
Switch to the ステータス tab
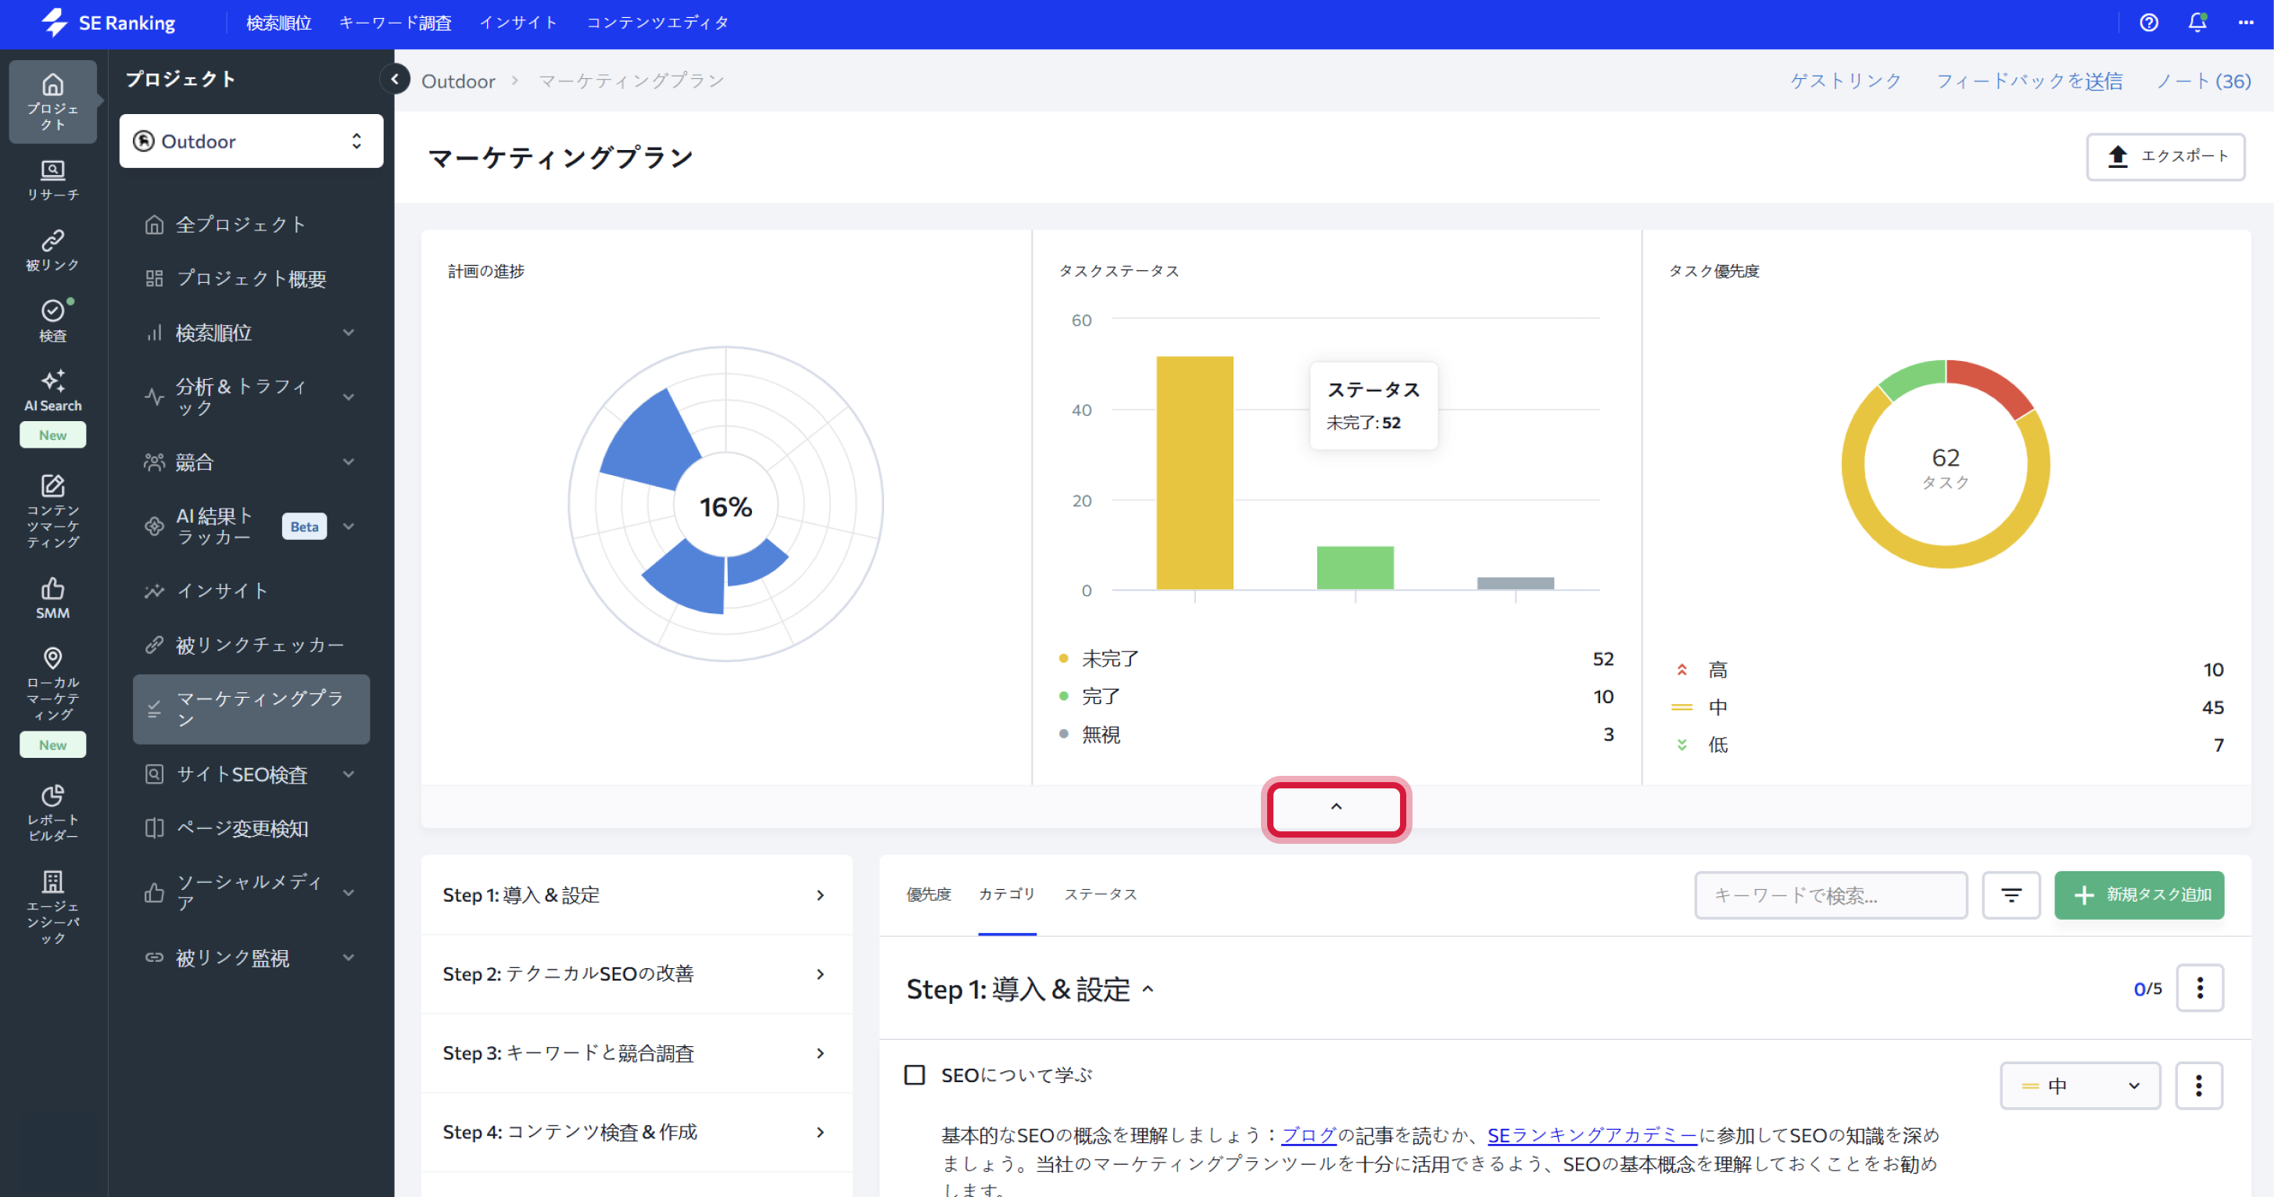tap(1101, 894)
